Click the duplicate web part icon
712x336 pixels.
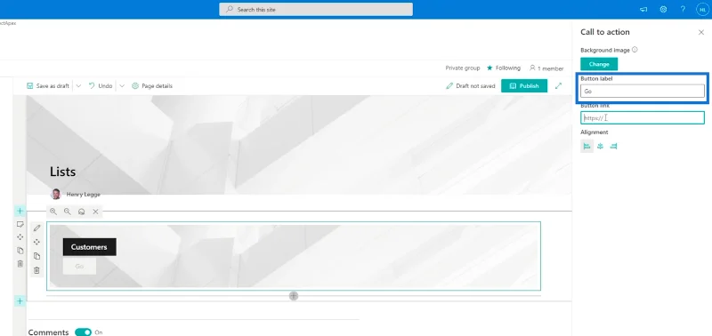click(x=37, y=256)
